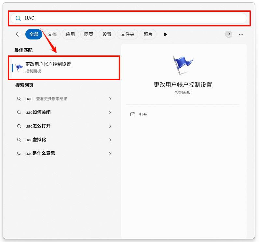Expand chevron next to uac虚拟化
The image size is (259, 242).
[x=110, y=140]
